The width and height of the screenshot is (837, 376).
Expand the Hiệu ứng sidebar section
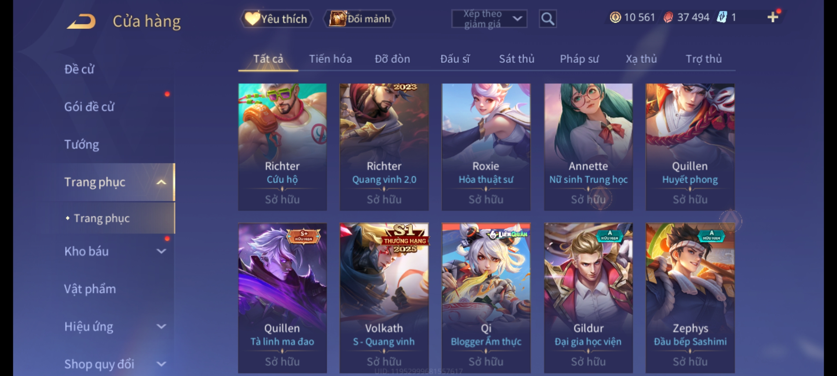[161, 327]
